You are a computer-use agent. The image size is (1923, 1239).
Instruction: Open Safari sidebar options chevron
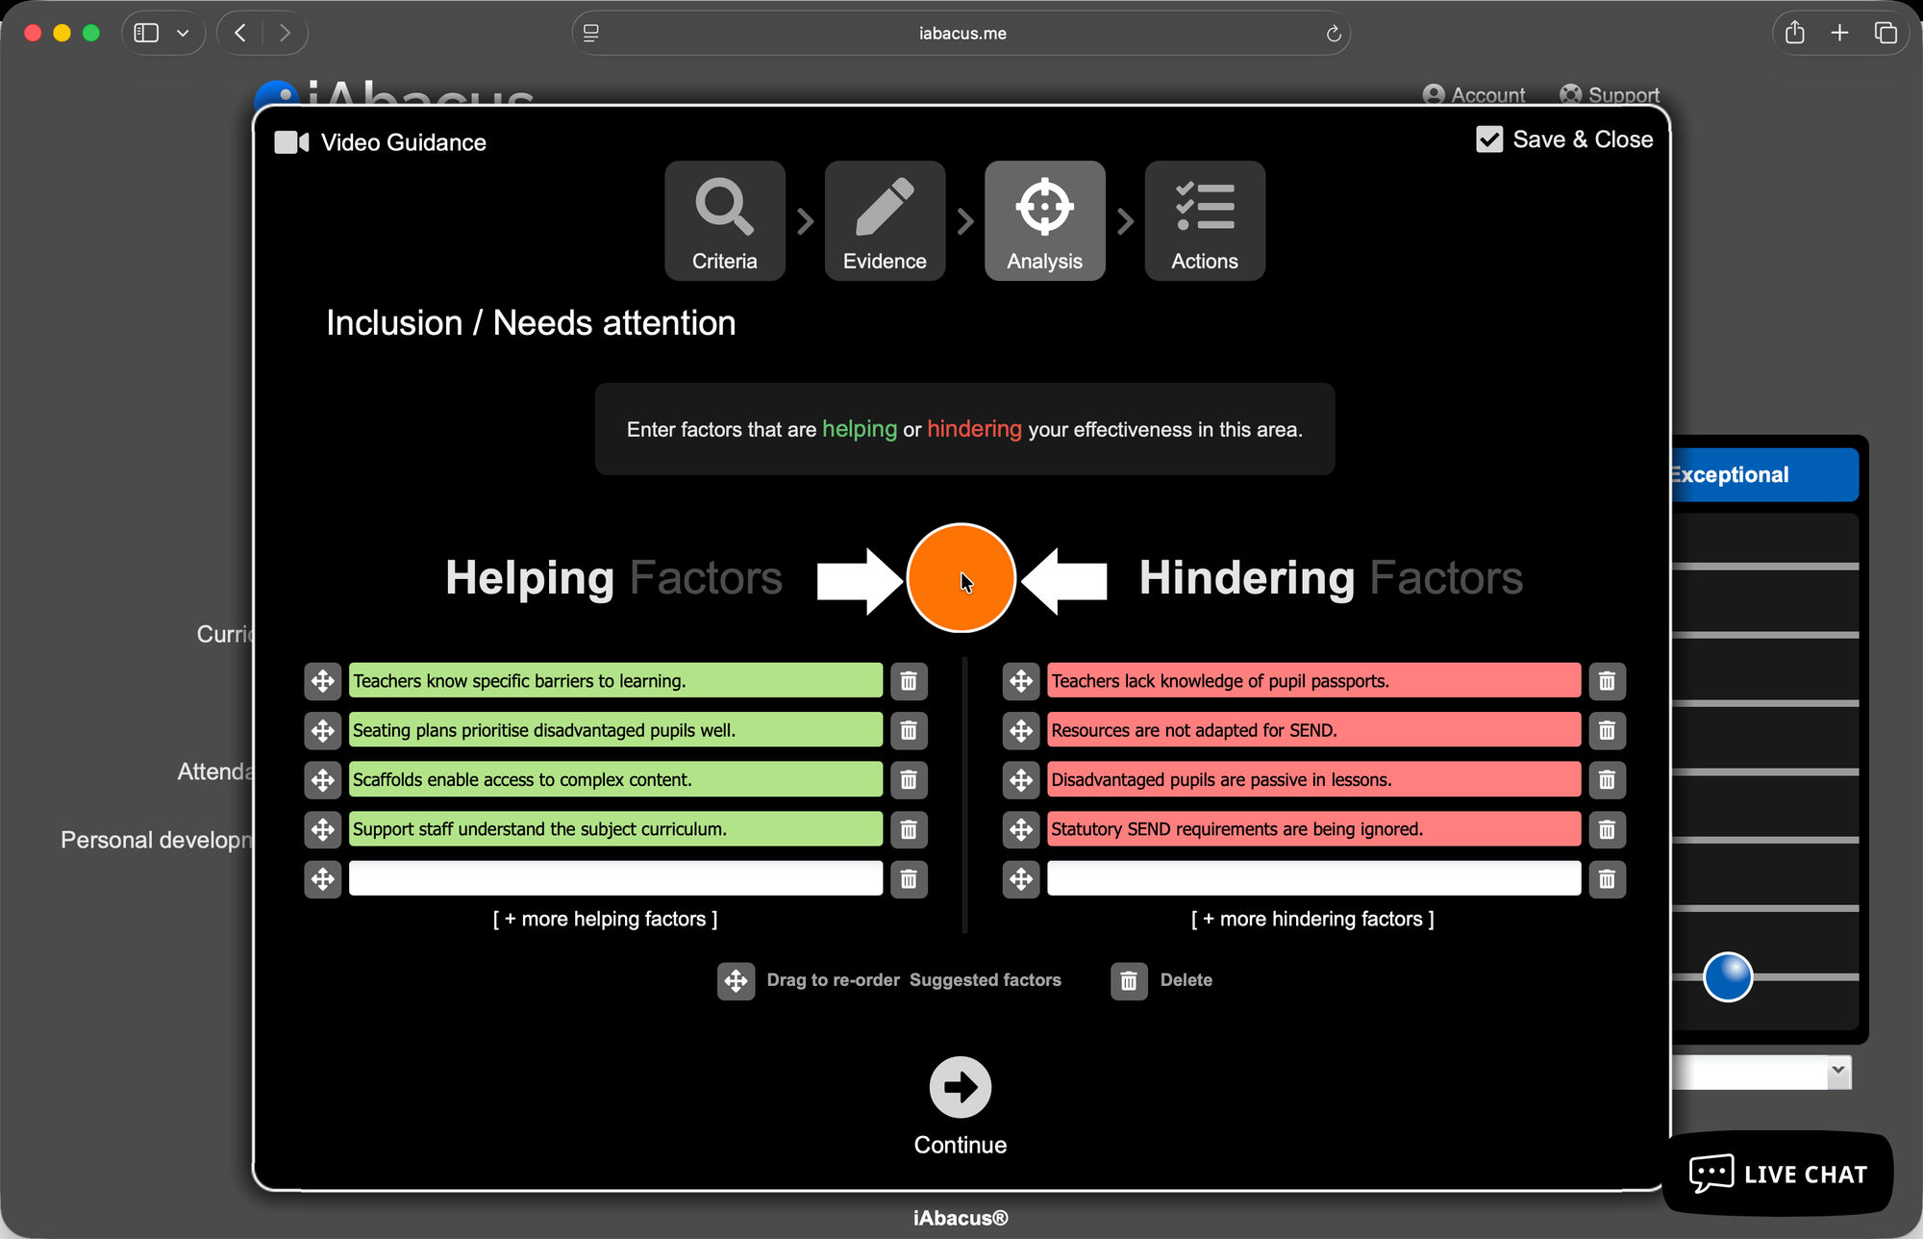[x=183, y=34]
